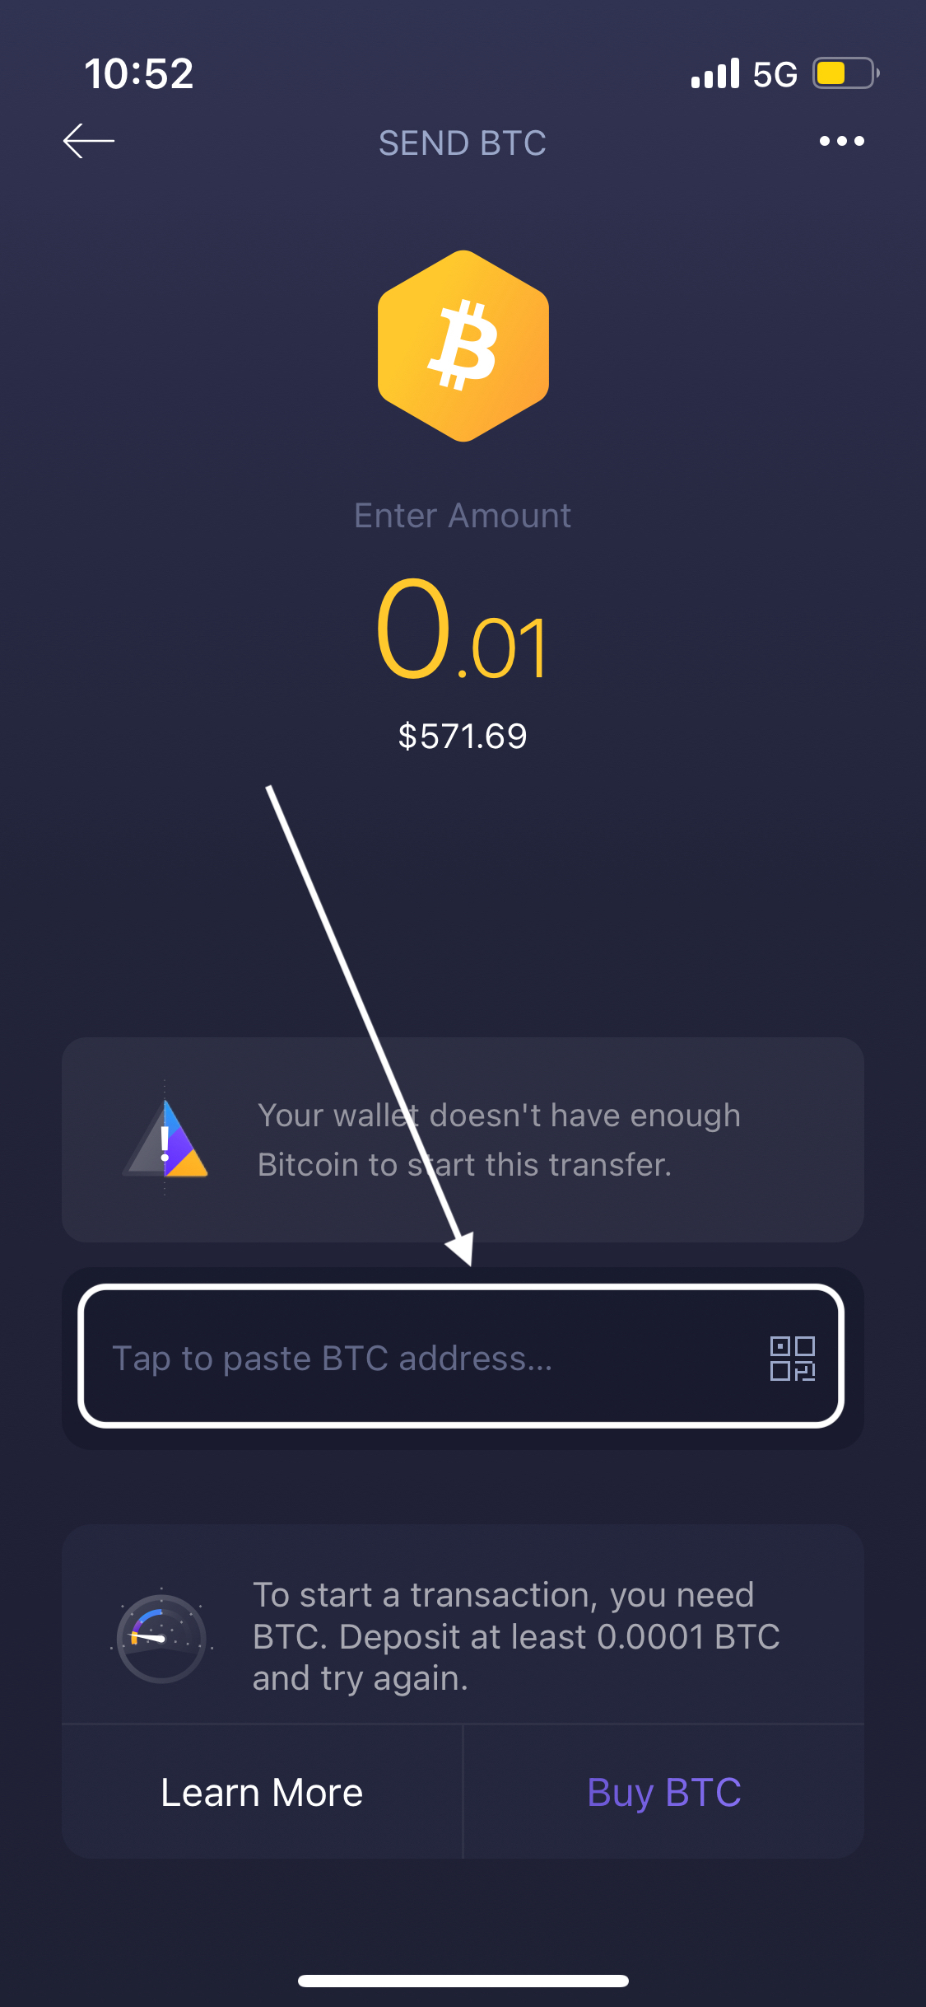Image resolution: width=926 pixels, height=2007 pixels.
Task: Tap the Buy BTC button
Action: point(664,1792)
